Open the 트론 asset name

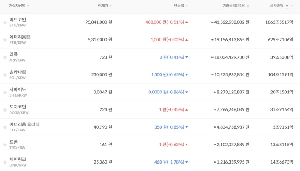point(13,142)
